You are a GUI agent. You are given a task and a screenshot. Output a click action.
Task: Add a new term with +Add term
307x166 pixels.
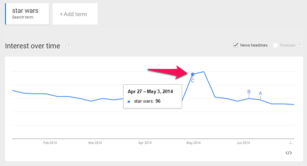click(x=75, y=14)
